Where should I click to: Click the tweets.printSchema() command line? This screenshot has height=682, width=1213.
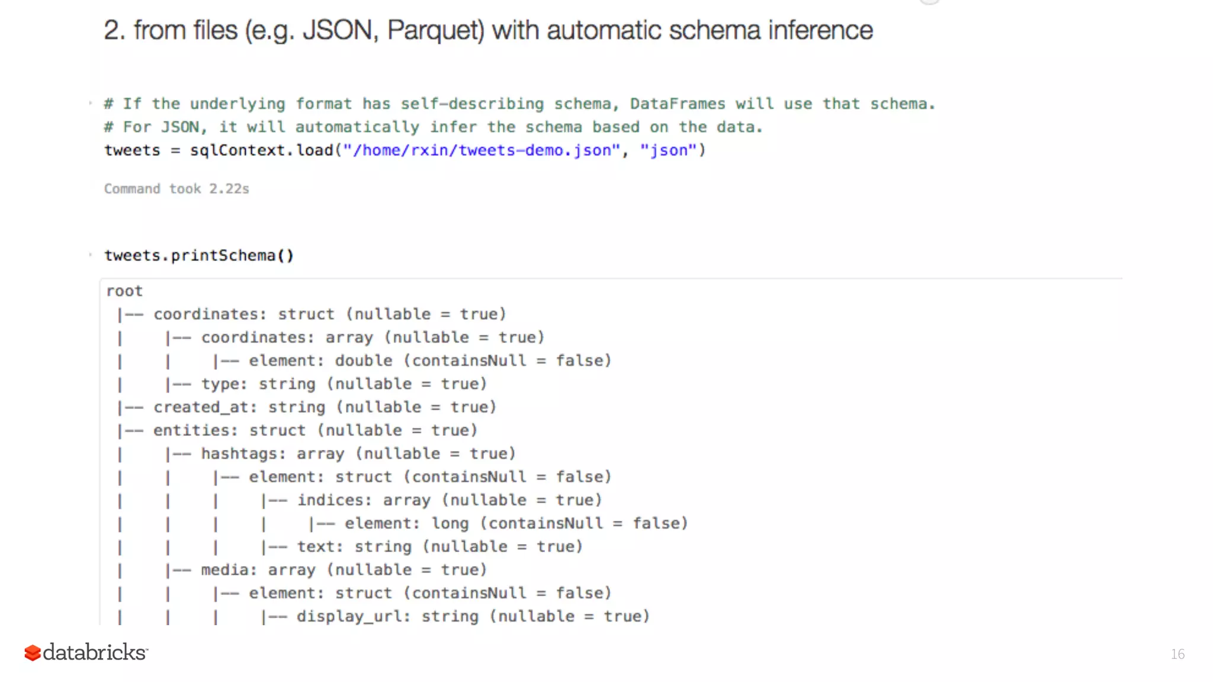(x=199, y=256)
